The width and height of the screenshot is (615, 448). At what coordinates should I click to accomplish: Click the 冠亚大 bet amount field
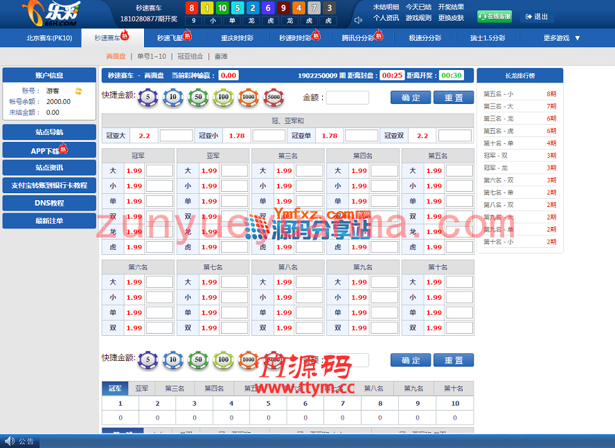[176, 136]
